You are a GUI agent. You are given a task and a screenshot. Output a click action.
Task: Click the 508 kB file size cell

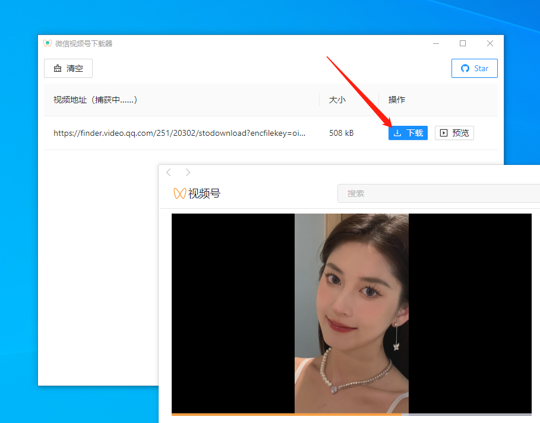[x=341, y=133]
